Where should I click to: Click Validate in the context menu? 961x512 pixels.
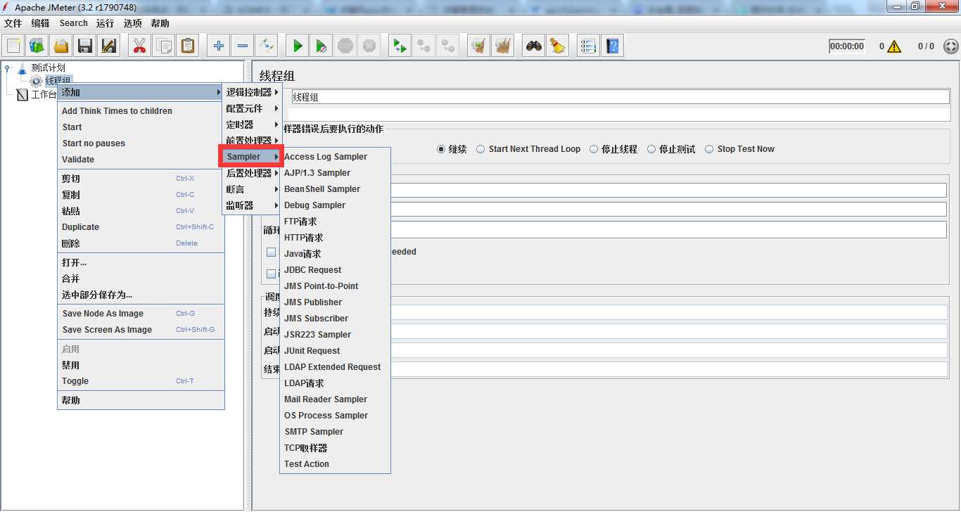(x=141, y=160)
